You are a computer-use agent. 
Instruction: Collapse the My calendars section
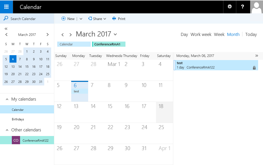pyautogui.click(x=7, y=99)
